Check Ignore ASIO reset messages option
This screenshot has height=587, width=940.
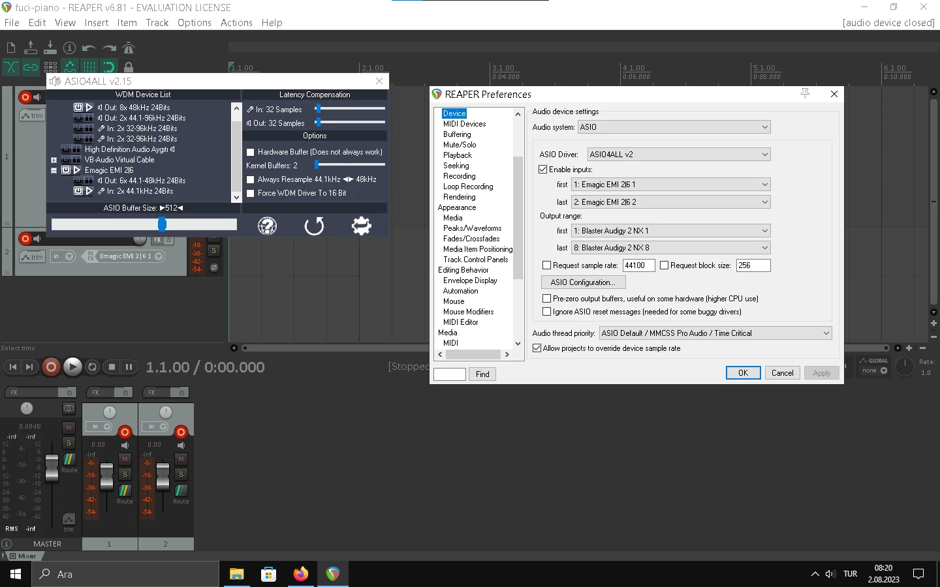coord(547,312)
